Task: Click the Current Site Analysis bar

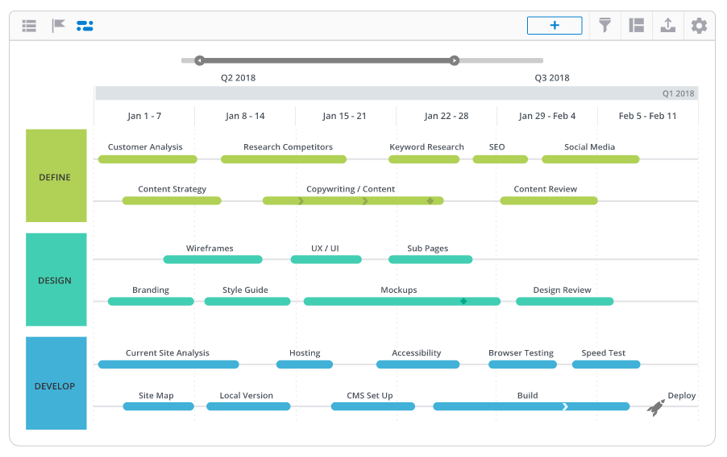Action: tap(168, 364)
